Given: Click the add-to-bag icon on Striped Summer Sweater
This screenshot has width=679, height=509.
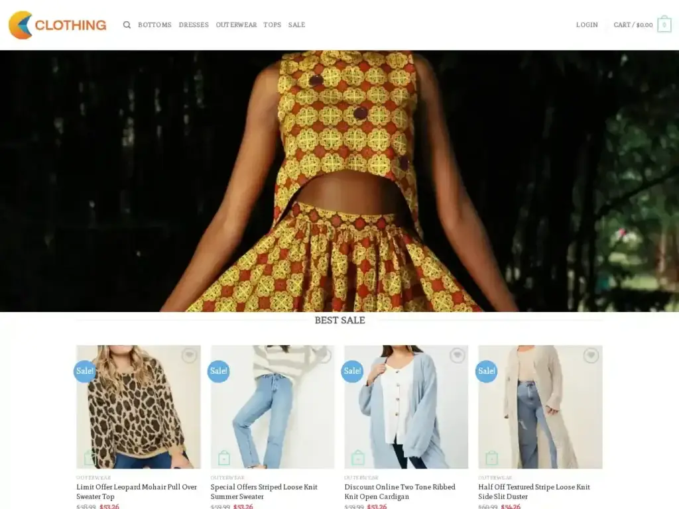Looking at the screenshot, I should (x=223, y=457).
